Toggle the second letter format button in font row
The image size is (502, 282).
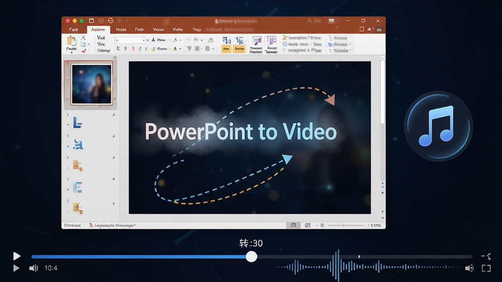125,49
